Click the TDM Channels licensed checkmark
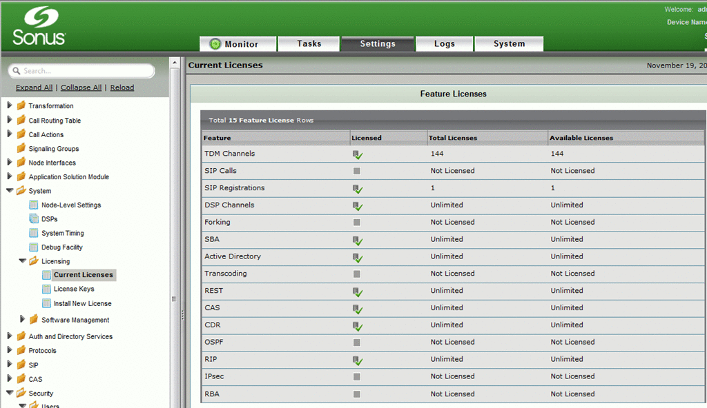The height and width of the screenshot is (408, 707). 358,154
